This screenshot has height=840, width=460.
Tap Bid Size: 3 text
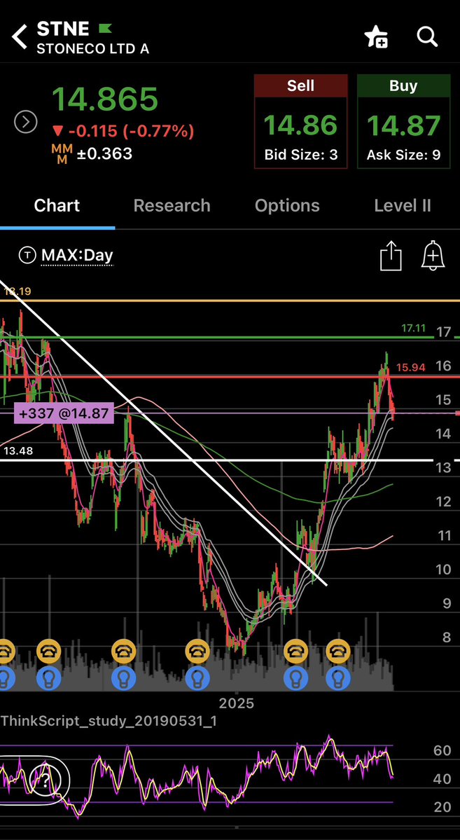(x=301, y=156)
